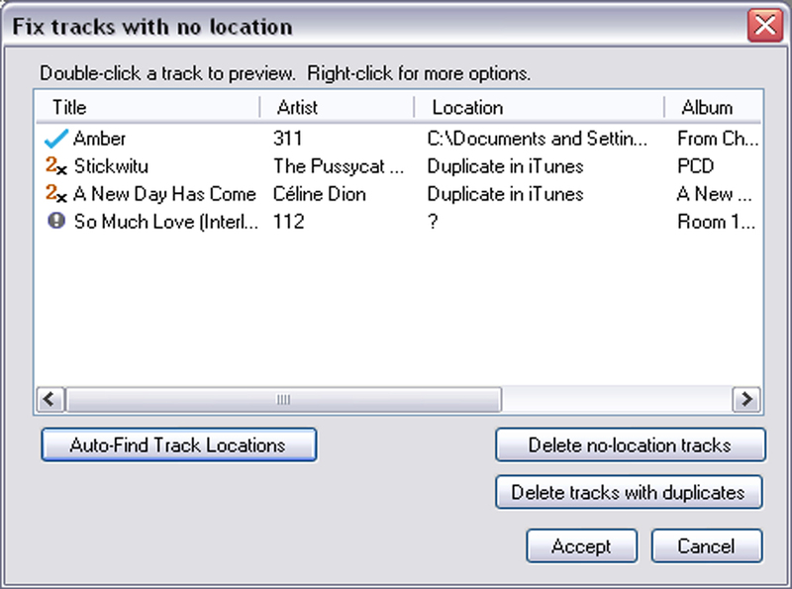Click the warning icon beside So Much Love
792x589 pixels.
[56, 221]
